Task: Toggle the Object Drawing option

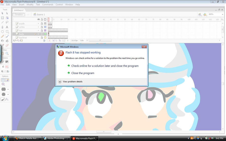Action: tap(3, 80)
